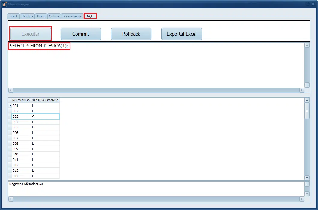The width and height of the screenshot is (318, 210).
Task: Click the Executar button
Action: [x=31, y=34]
